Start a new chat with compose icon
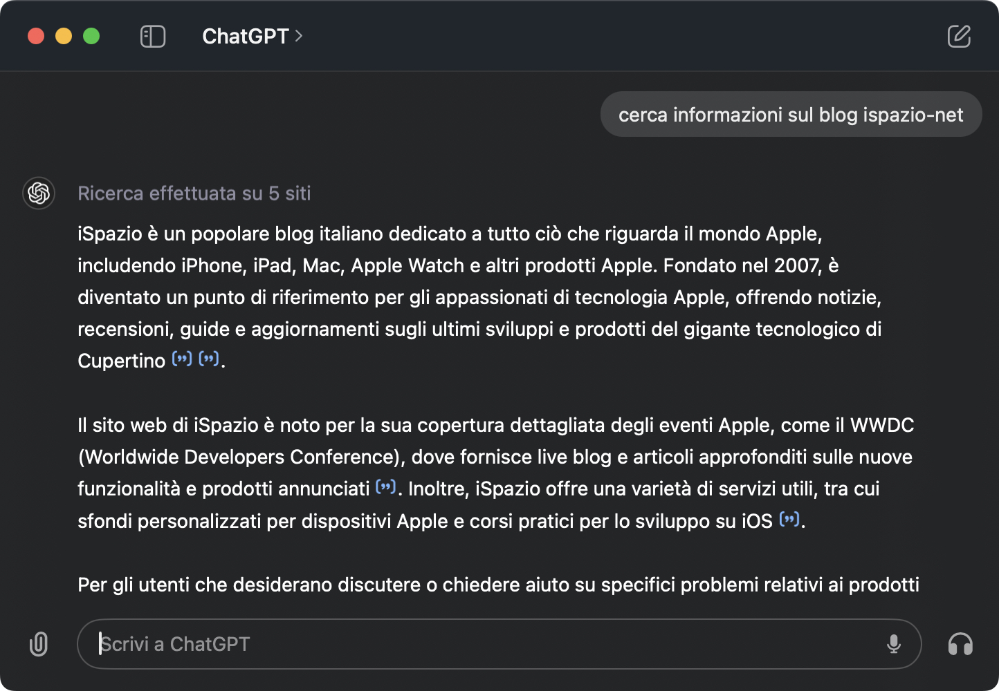Image resolution: width=999 pixels, height=691 pixels. [x=959, y=36]
